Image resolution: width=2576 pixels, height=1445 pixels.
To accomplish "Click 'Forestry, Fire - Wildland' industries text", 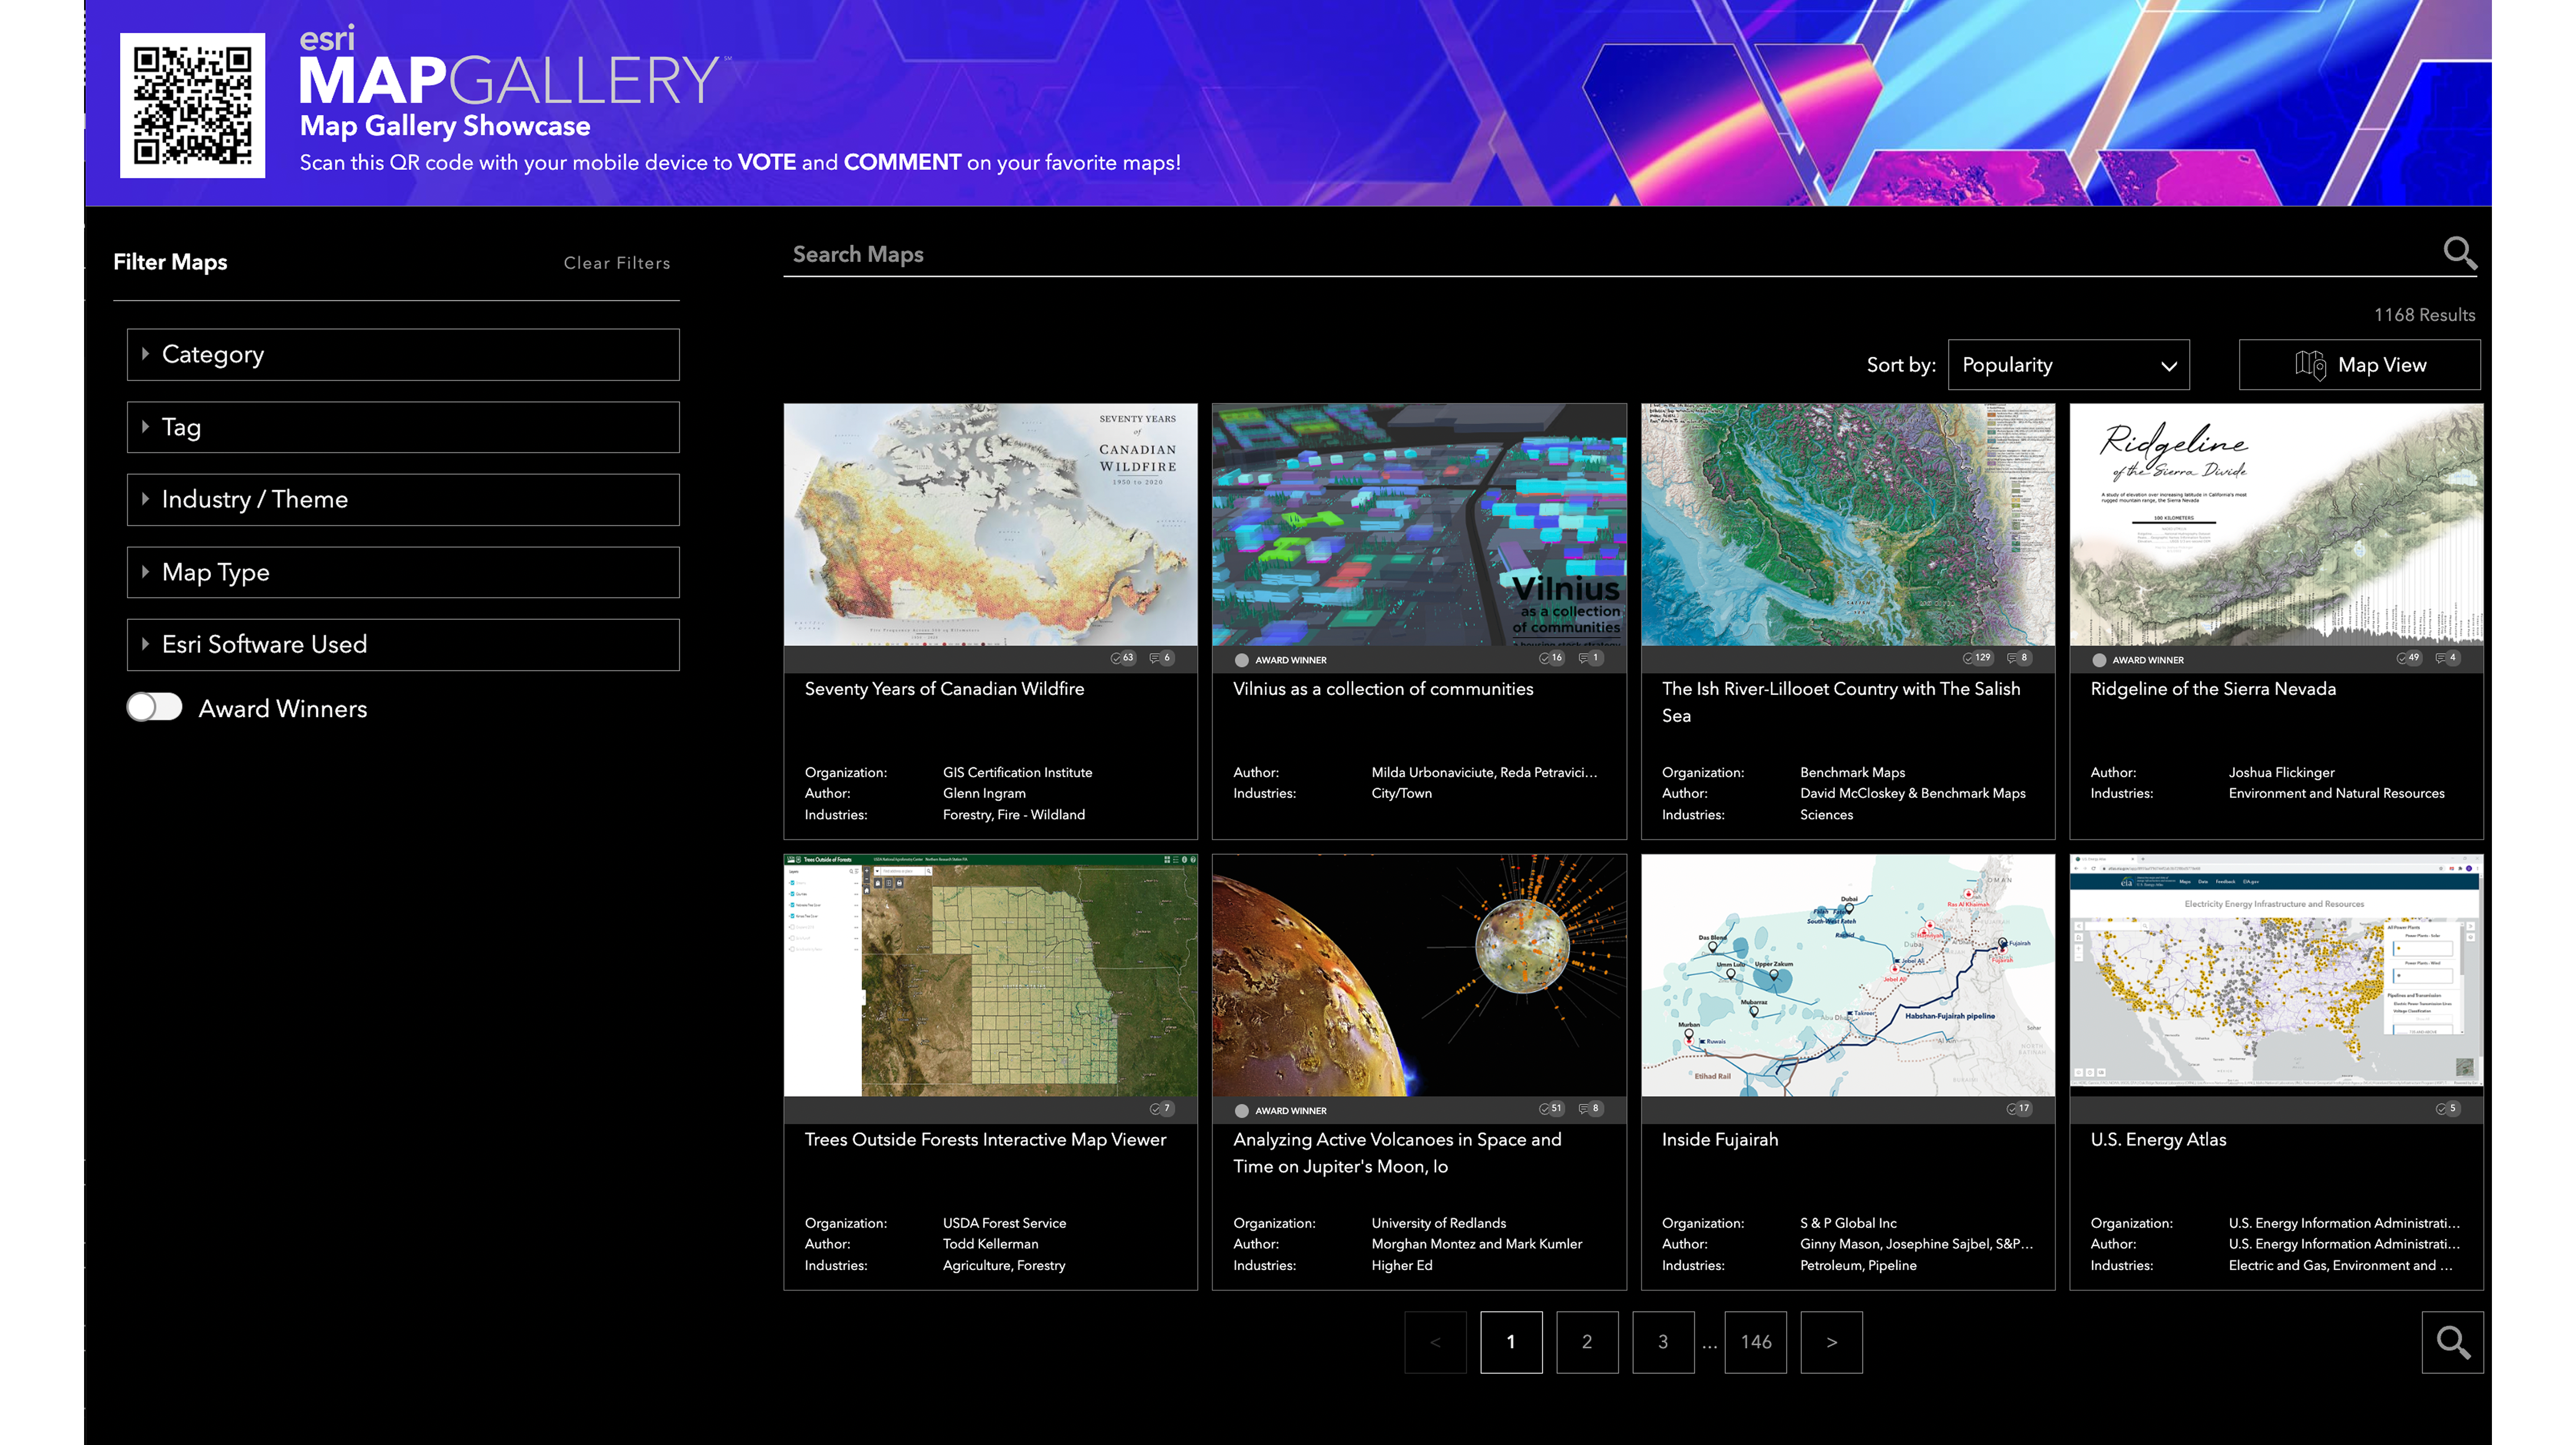I will coord(1013,815).
